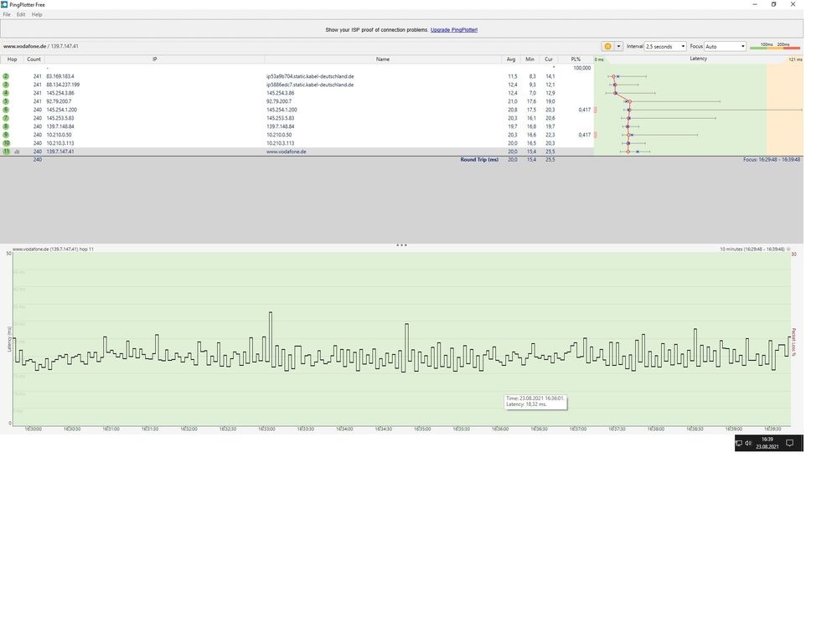Open the Edit menu
837x627 pixels.
[21, 14]
